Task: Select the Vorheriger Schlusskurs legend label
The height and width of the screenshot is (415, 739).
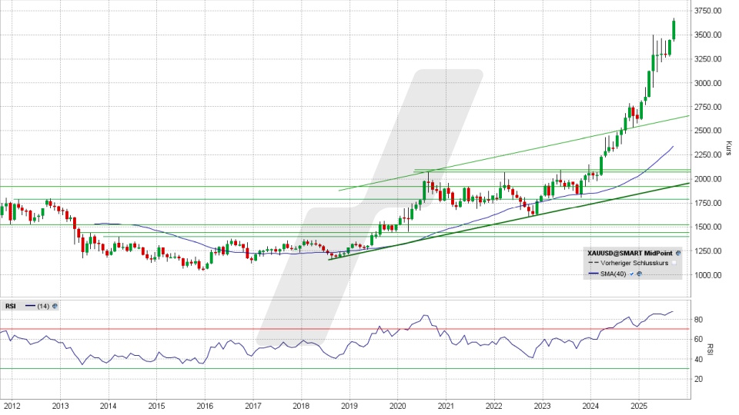Action: tap(634, 263)
